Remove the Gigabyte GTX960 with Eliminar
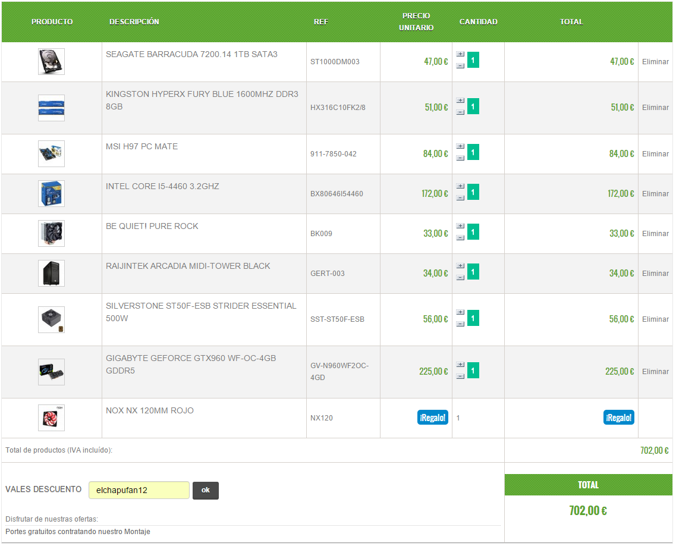Screen dimensions: 676x546 (655, 371)
